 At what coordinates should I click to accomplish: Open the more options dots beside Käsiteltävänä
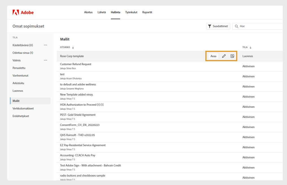point(45,45)
